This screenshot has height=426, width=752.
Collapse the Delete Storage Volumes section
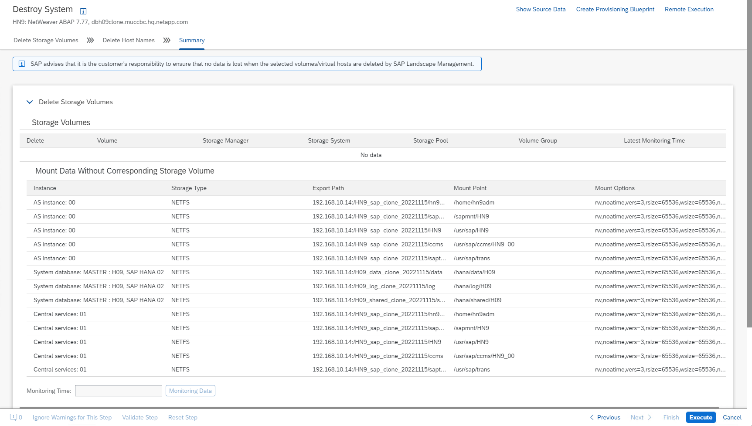[30, 102]
